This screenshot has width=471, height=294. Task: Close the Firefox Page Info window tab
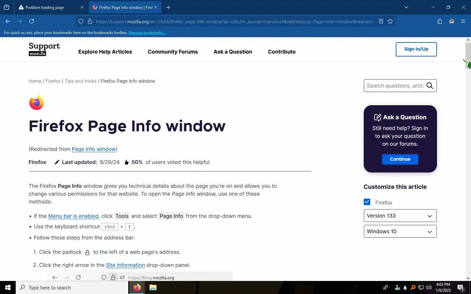tap(156, 7)
